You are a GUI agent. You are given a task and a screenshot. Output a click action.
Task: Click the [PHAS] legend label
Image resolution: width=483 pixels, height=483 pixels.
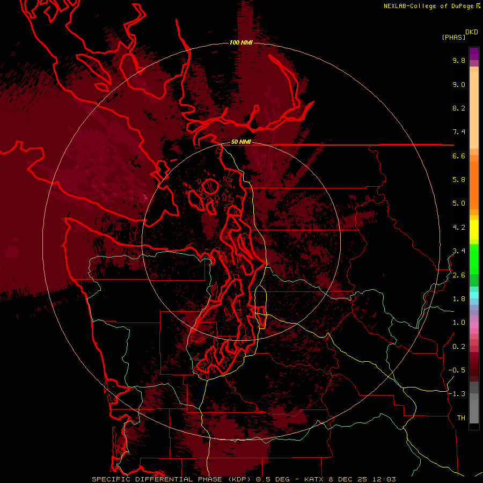453,37
